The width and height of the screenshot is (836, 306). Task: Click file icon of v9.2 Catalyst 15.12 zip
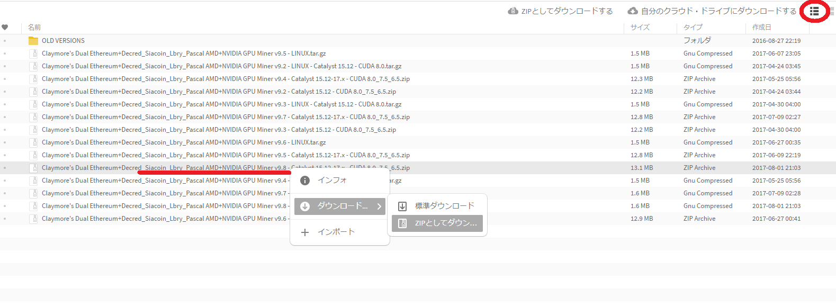click(33, 92)
